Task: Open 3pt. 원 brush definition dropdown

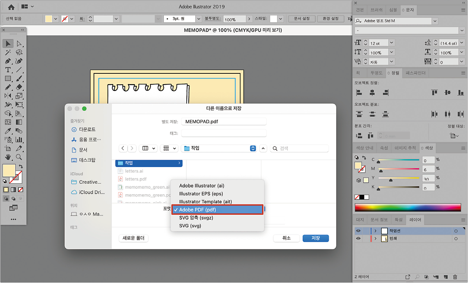Action: pos(199,19)
